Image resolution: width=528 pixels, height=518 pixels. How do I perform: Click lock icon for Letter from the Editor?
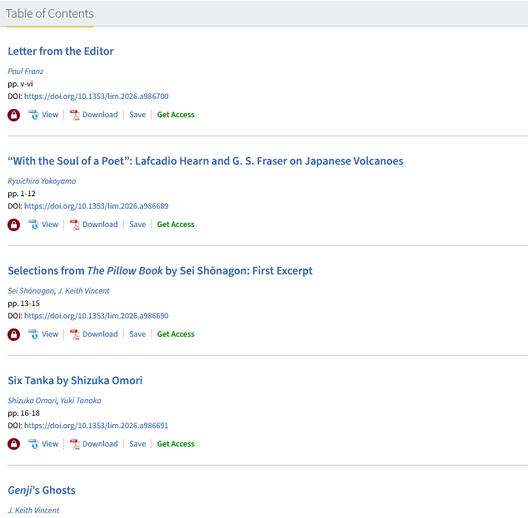coord(14,115)
